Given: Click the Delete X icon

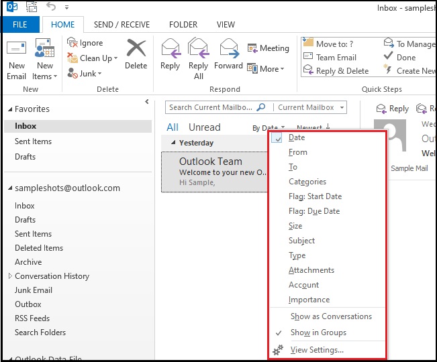Looking at the screenshot, I should point(136,49).
